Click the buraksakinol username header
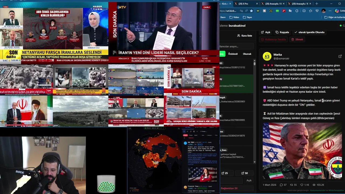345x194 pixels. click(x=237, y=26)
